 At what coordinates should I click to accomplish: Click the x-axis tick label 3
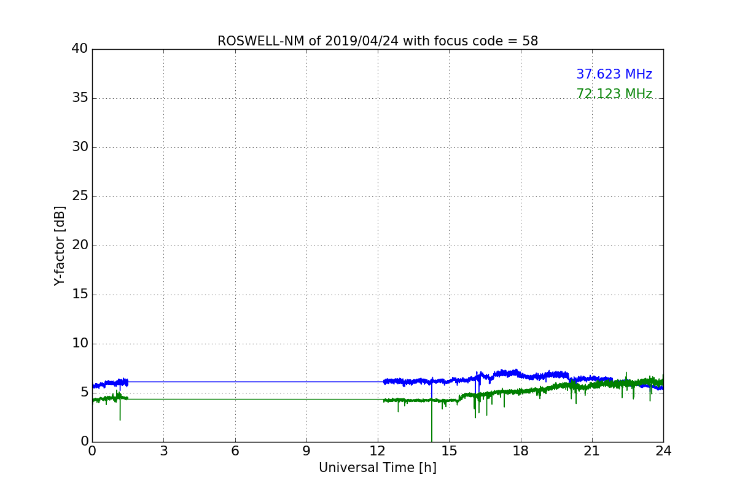(163, 451)
